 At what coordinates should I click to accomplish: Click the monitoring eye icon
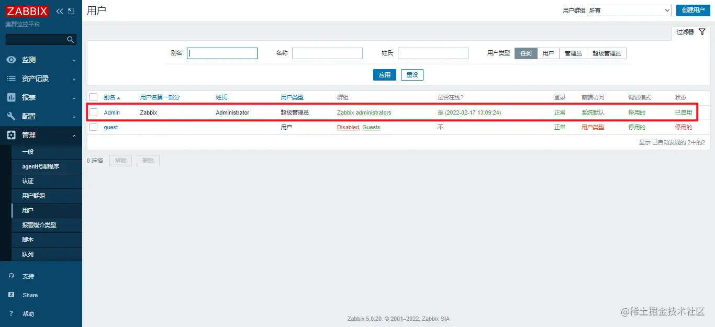(11, 60)
